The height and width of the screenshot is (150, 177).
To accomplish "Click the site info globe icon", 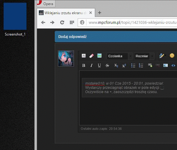I will (x=82, y=22).
